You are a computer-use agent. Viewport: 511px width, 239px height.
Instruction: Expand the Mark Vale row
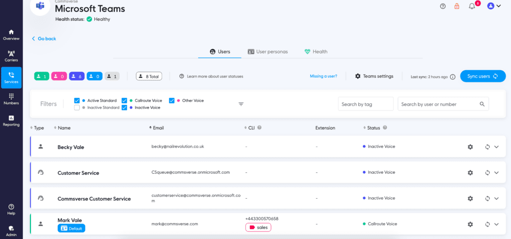497,224
